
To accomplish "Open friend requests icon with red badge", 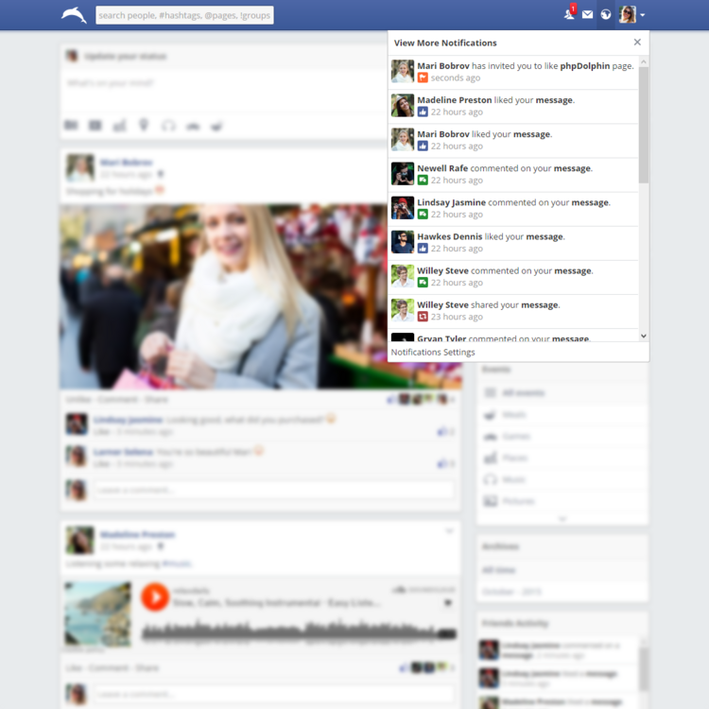I will pyautogui.click(x=569, y=13).
